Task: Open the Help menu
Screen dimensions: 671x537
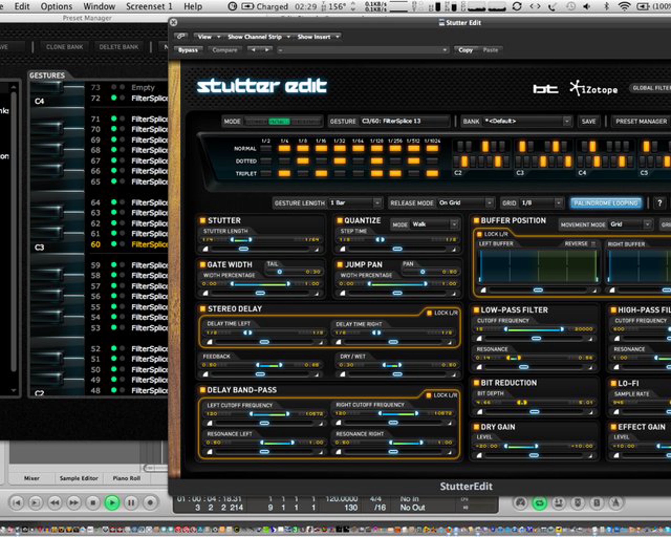Action: 193,6
